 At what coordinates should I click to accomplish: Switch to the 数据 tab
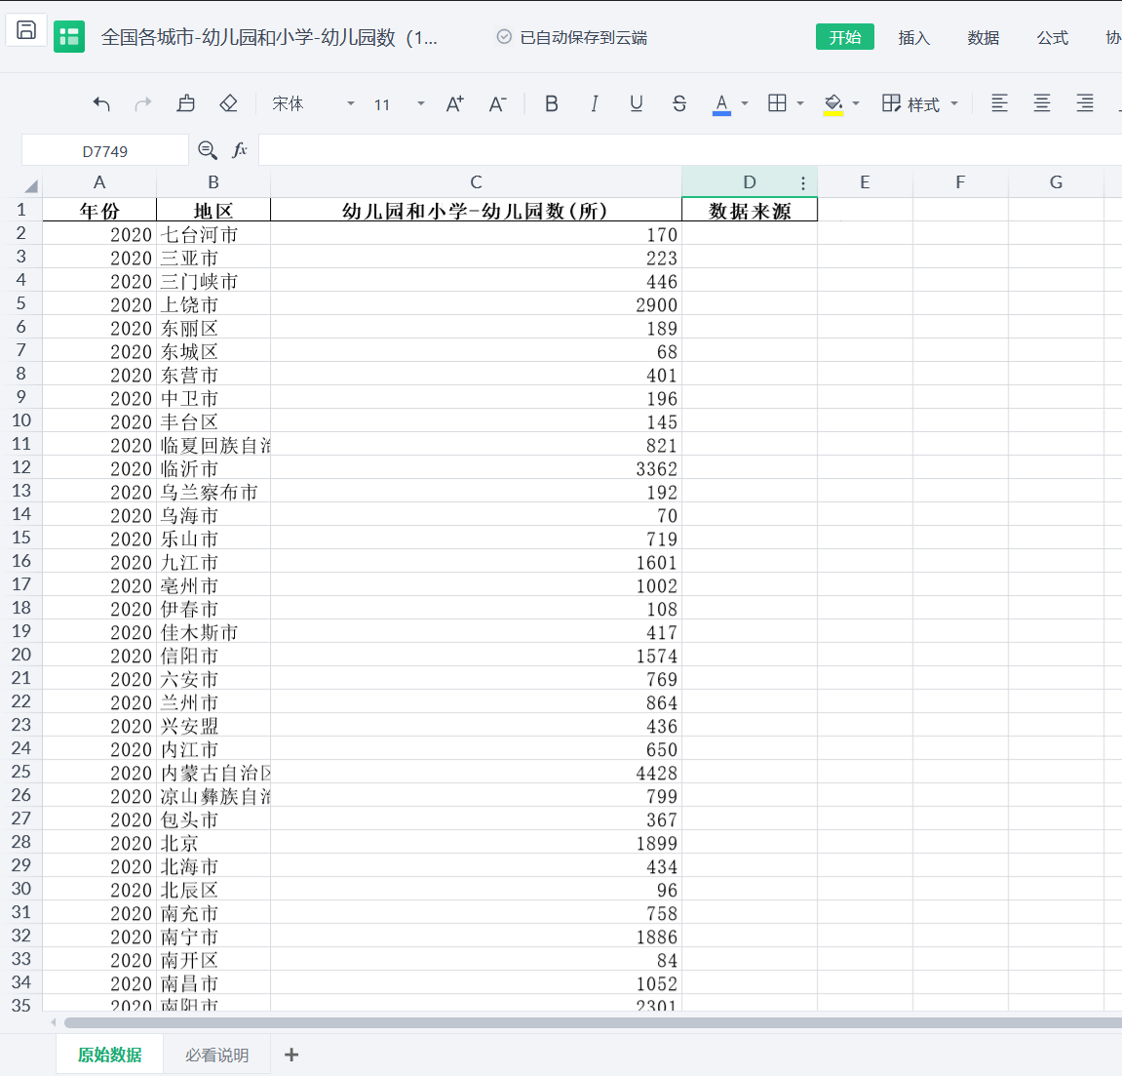tap(984, 38)
